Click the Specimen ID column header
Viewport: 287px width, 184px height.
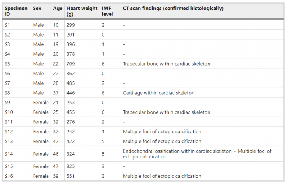coord(16,11)
